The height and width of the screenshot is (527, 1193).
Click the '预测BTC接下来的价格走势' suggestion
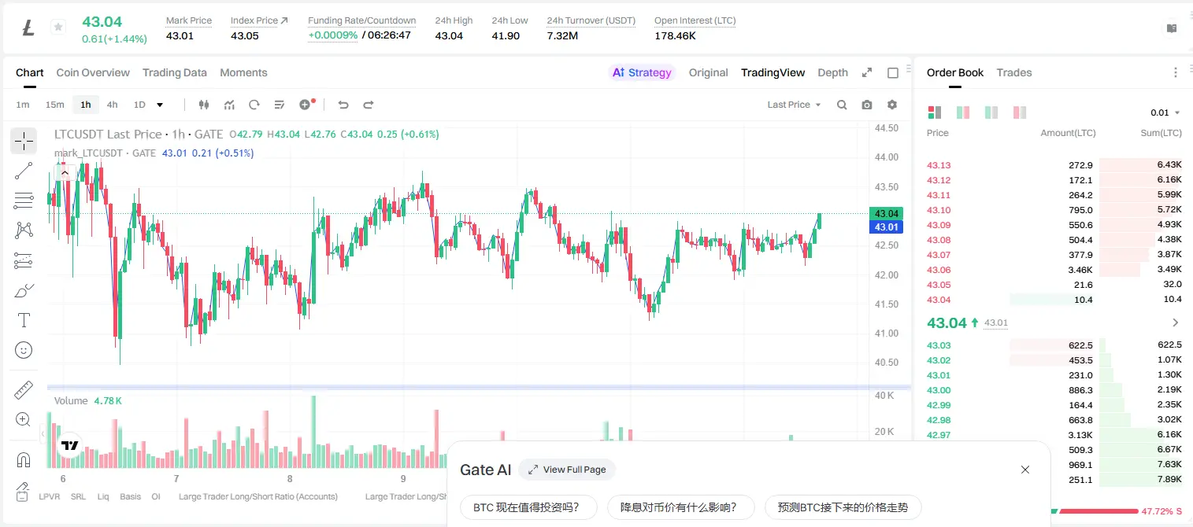tap(843, 507)
